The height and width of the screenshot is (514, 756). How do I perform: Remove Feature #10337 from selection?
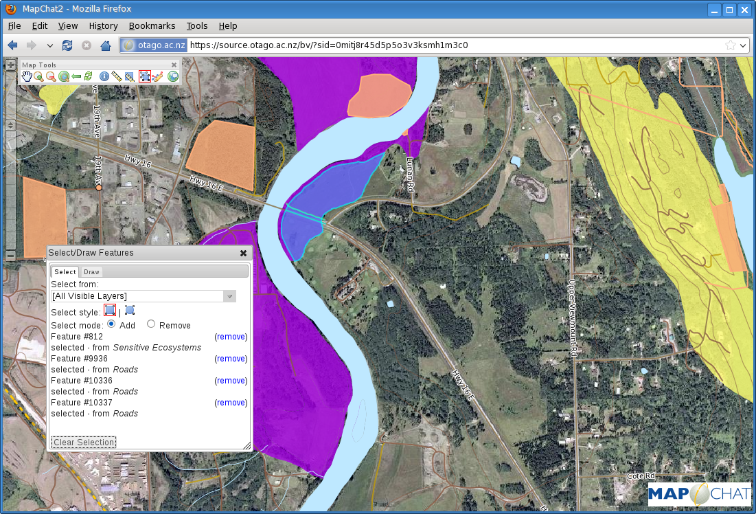(231, 403)
